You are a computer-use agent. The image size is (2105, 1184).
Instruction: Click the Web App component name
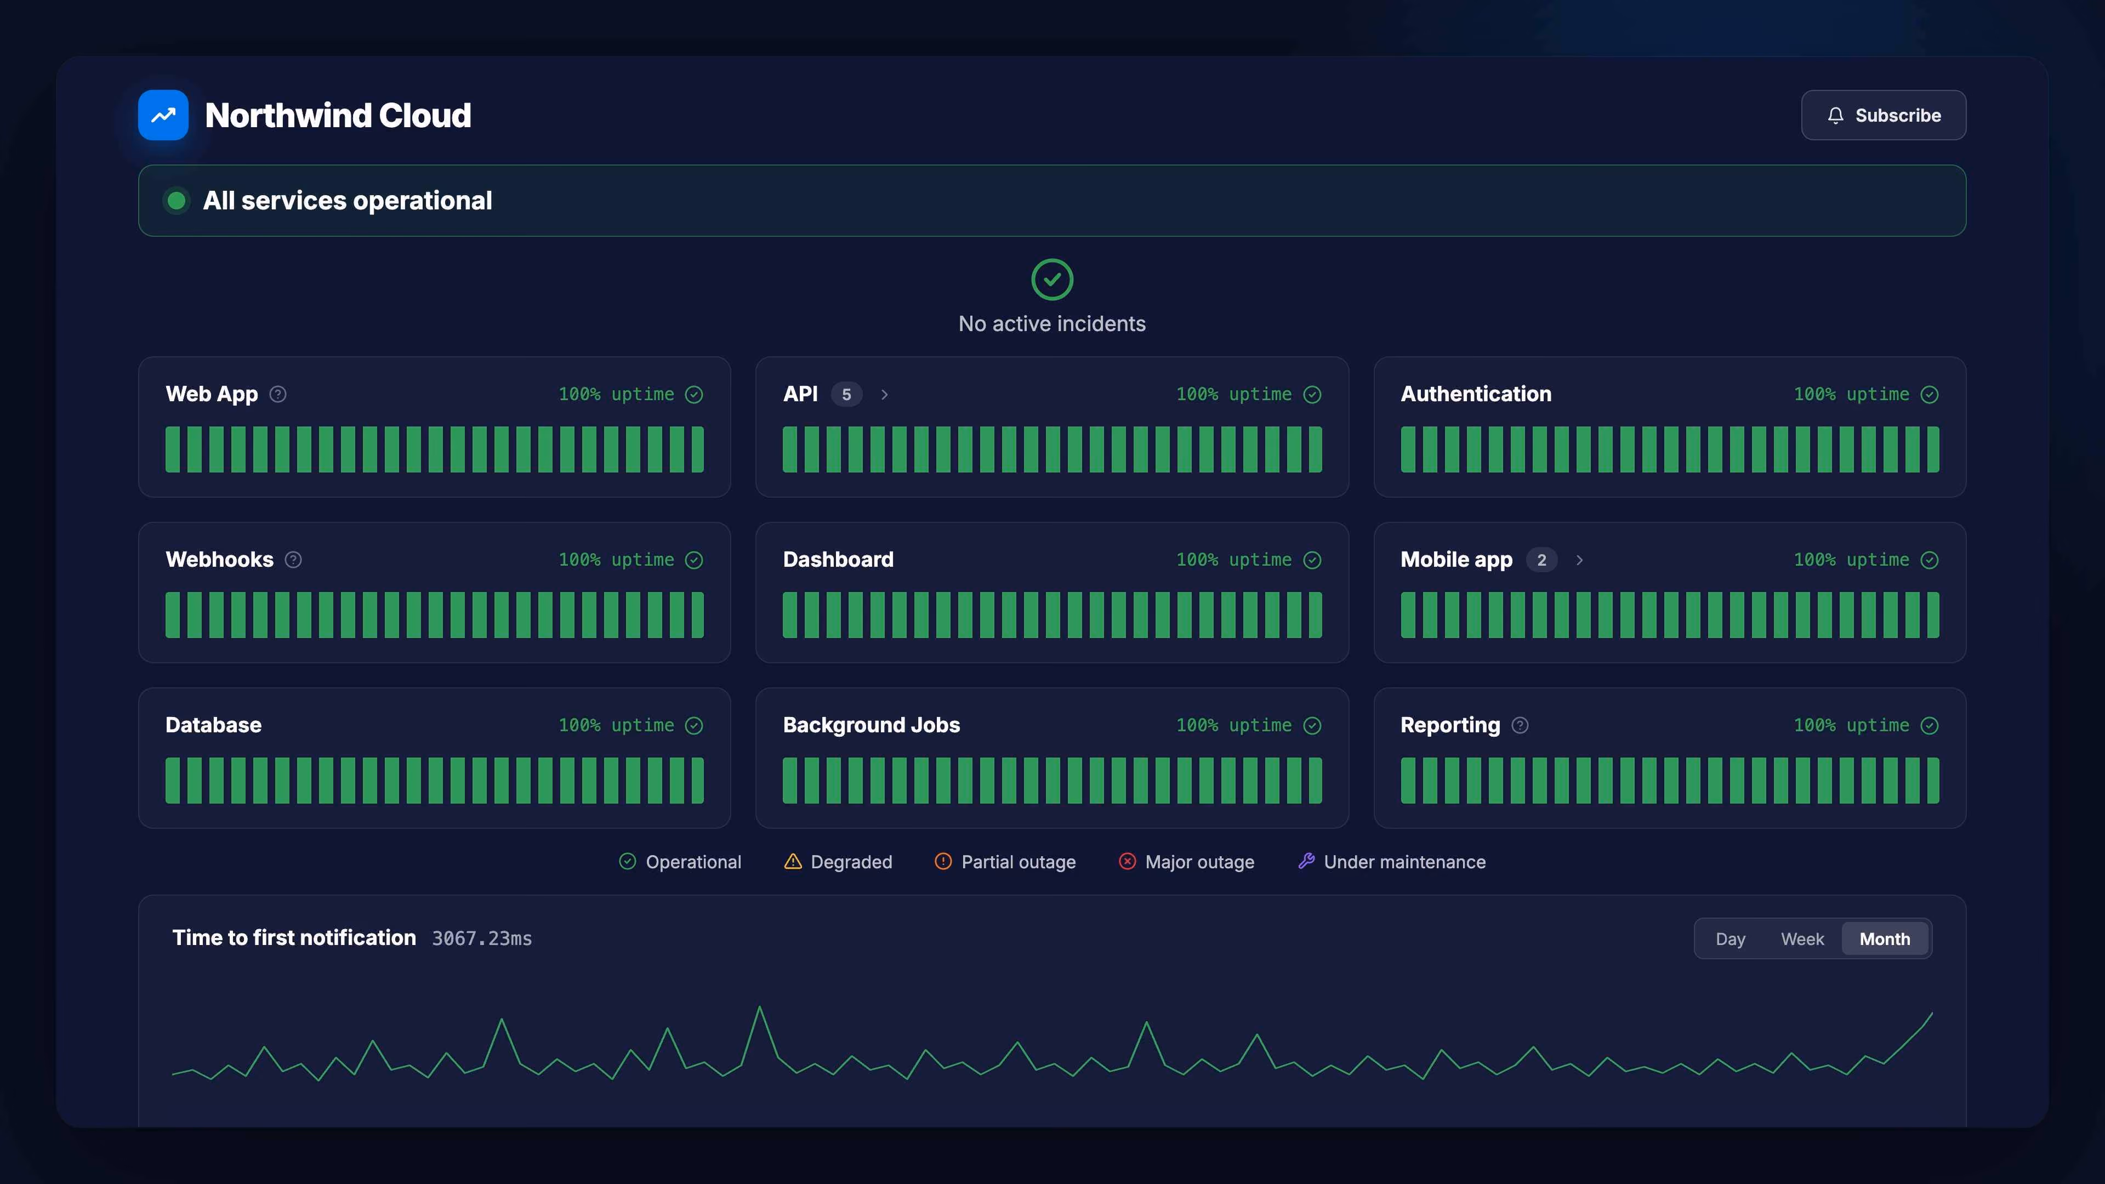pos(212,395)
